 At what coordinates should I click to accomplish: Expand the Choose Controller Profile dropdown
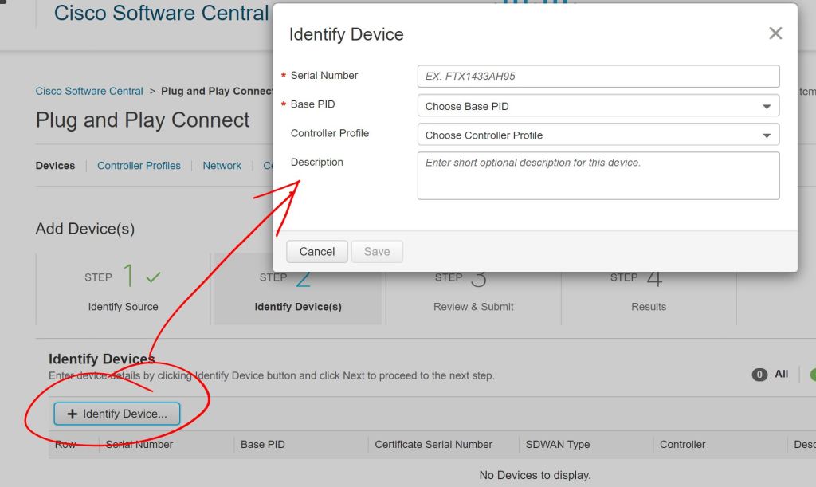[598, 135]
